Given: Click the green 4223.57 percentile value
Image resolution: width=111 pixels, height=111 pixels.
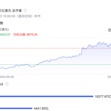Looking at the screenshot, I should (x=5, y=34).
